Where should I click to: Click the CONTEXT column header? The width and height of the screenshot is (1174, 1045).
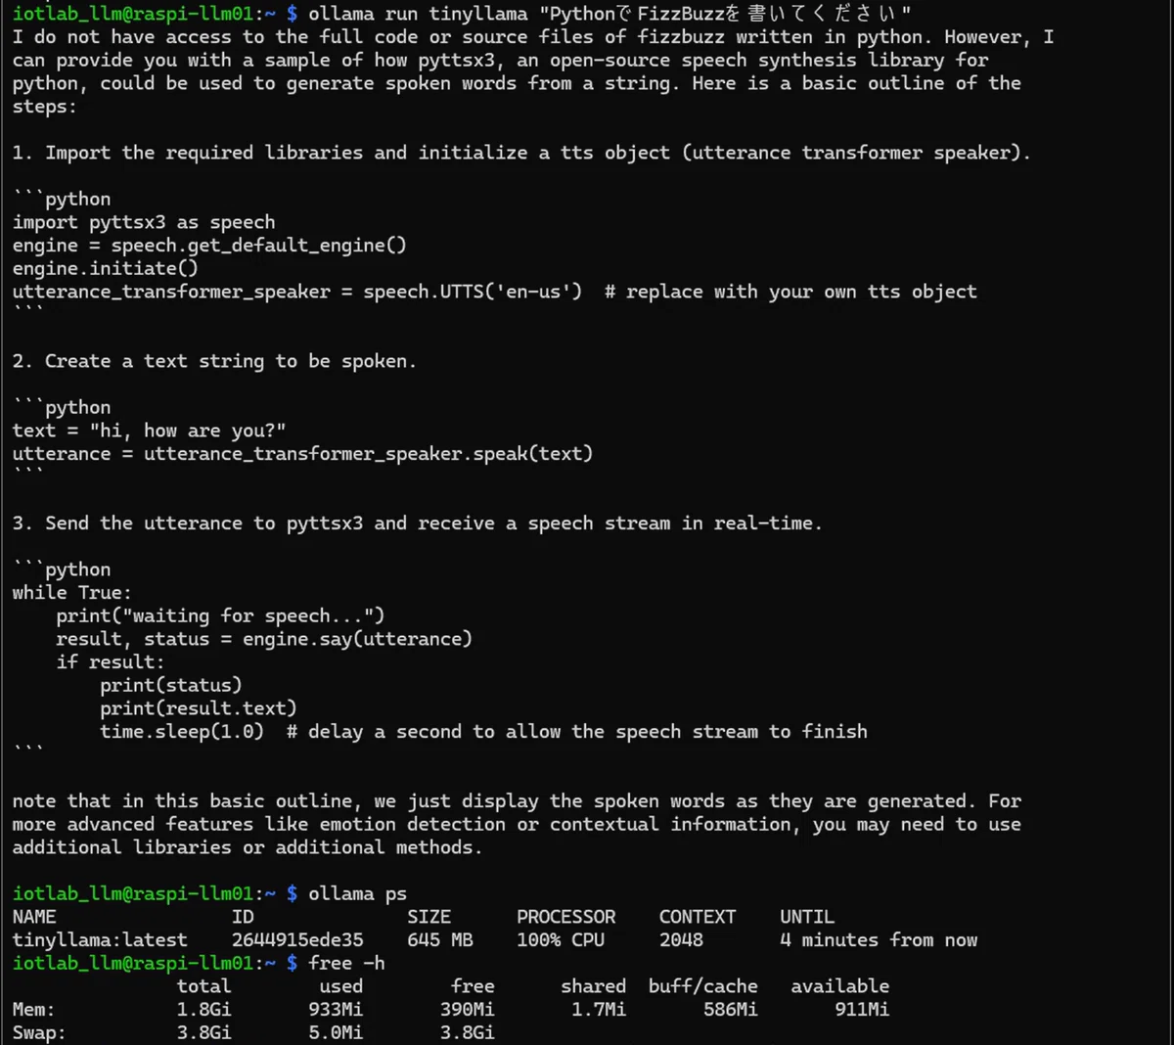click(x=698, y=917)
